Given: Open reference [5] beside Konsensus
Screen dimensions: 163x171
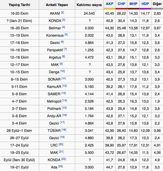Looking at the screenshot, I should (x=66, y=35).
